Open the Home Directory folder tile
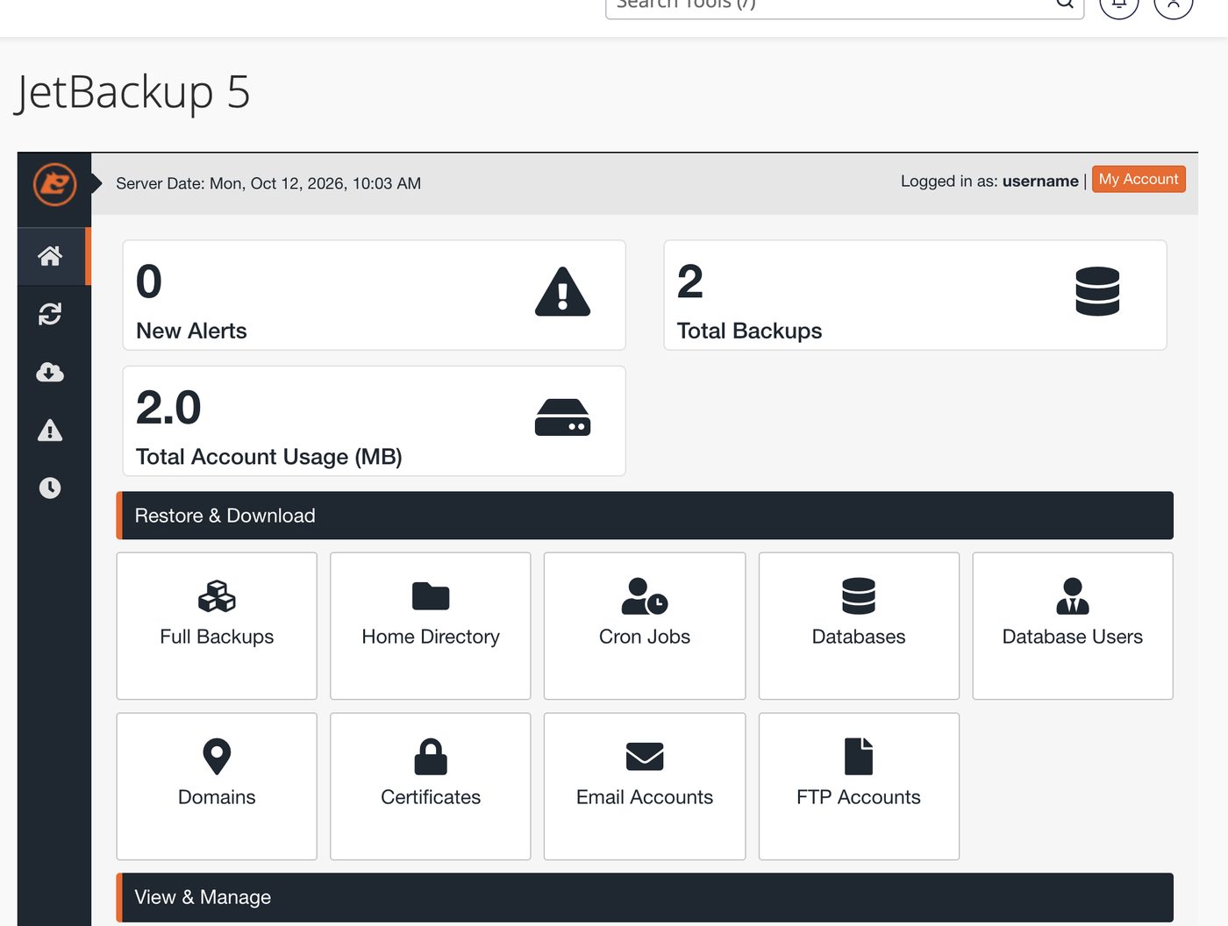This screenshot has height=926, width=1228. (431, 626)
